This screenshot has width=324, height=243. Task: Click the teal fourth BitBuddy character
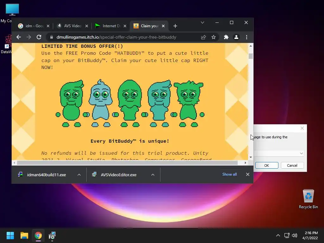159,103
